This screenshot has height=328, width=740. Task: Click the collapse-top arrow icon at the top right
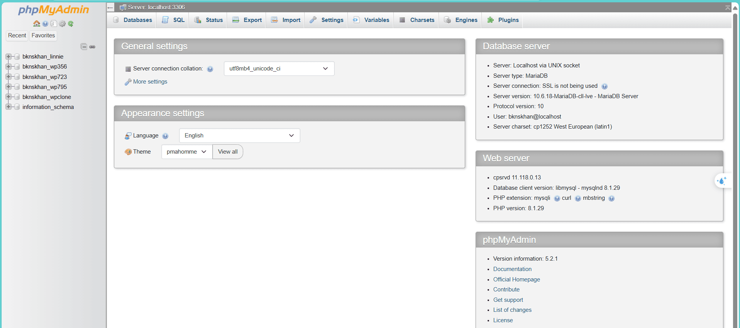point(728,7)
